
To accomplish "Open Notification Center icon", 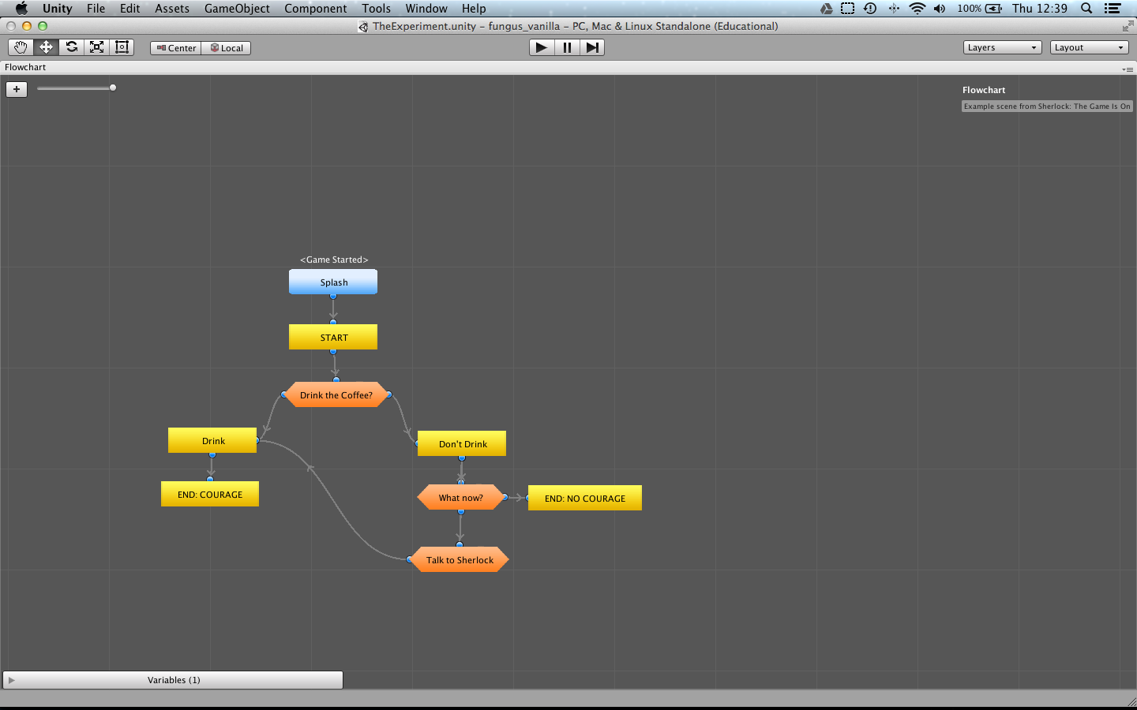I will pyautogui.click(x=1113, y=9).
